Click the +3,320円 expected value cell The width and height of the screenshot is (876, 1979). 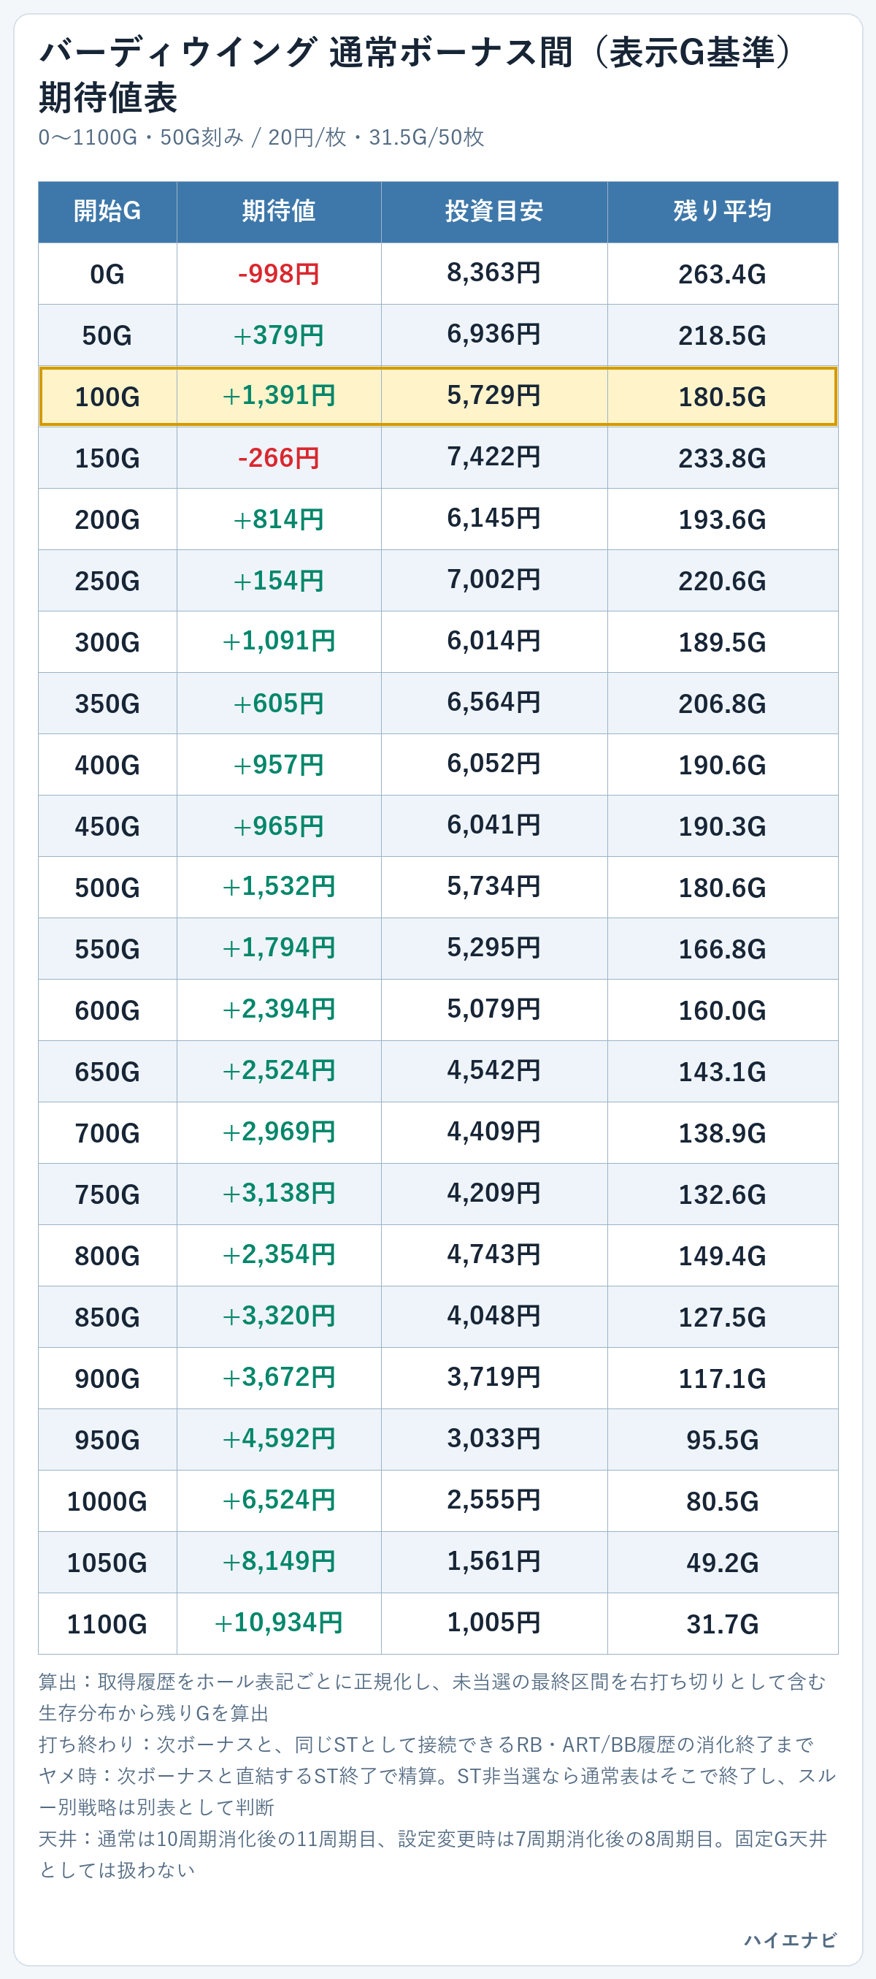pos(279,1316)
